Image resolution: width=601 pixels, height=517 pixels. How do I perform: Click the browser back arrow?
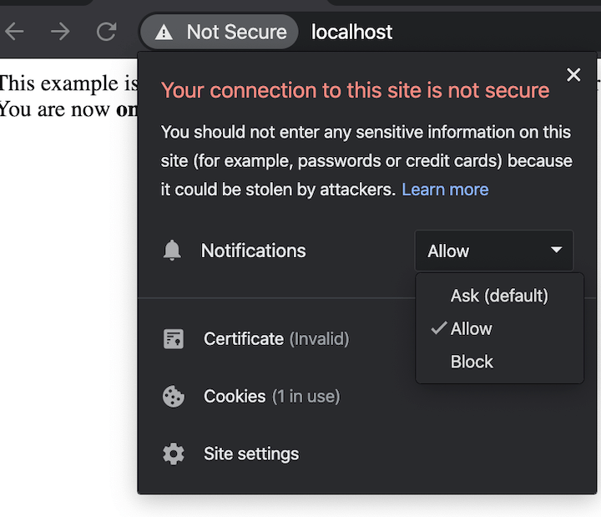pos(15,33)
